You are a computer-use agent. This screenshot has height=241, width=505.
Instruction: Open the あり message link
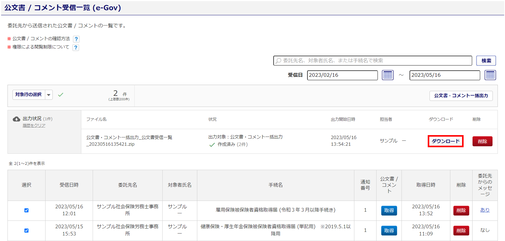pos(485,210)
